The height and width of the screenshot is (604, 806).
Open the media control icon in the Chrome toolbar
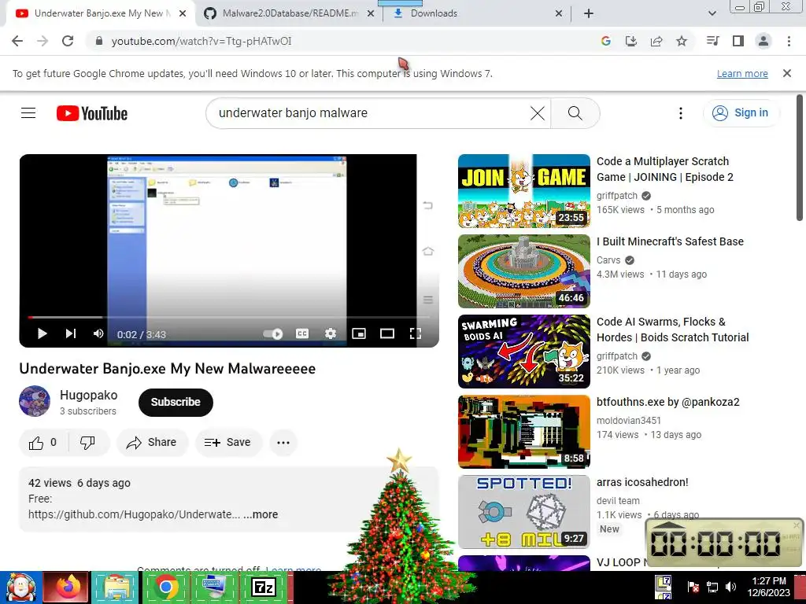pyautogui.click(x=713, y=41)
